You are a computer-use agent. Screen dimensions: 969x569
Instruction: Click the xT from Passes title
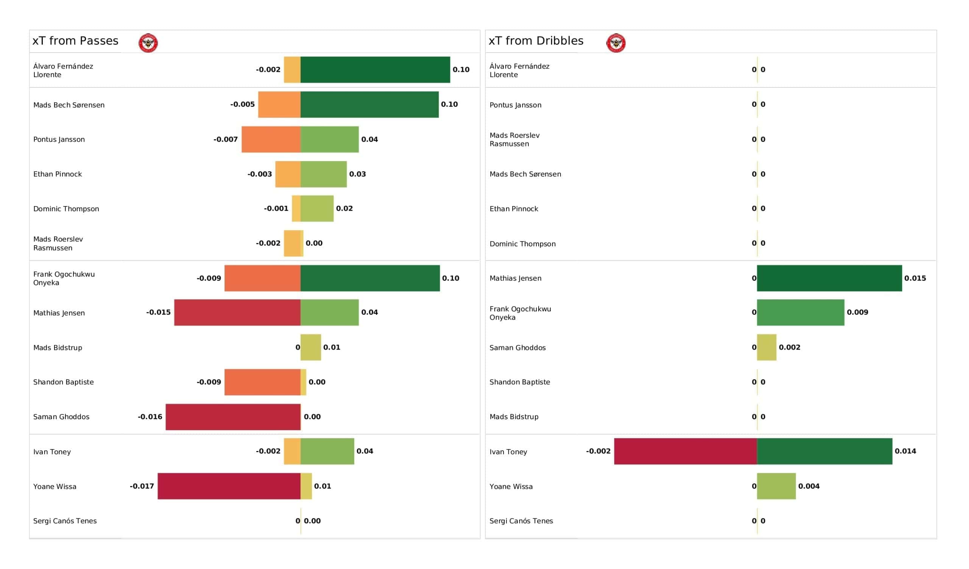75,41
